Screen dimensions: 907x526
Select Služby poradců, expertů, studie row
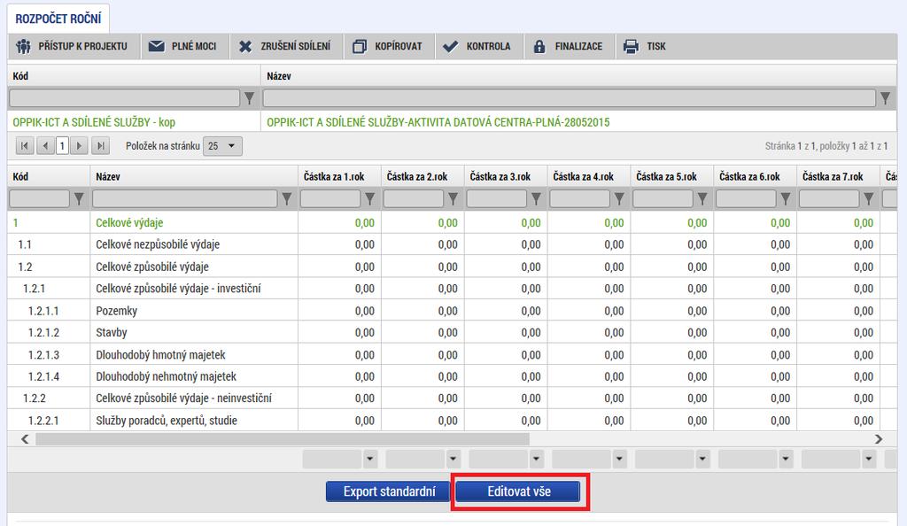(x=452, y=421)
